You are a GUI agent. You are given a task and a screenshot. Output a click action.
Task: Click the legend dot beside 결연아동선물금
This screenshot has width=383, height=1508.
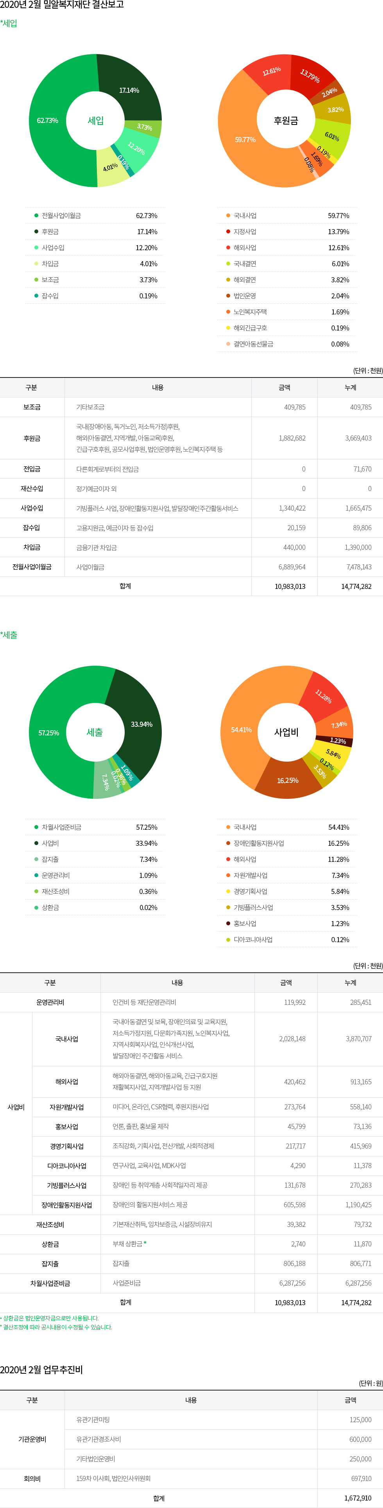click(x=228, y=344)
